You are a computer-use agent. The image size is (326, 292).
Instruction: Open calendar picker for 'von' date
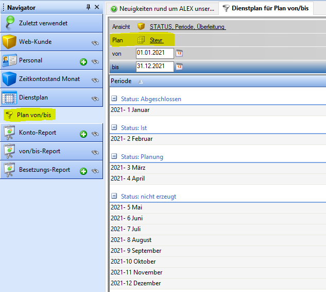click(180, 53)
